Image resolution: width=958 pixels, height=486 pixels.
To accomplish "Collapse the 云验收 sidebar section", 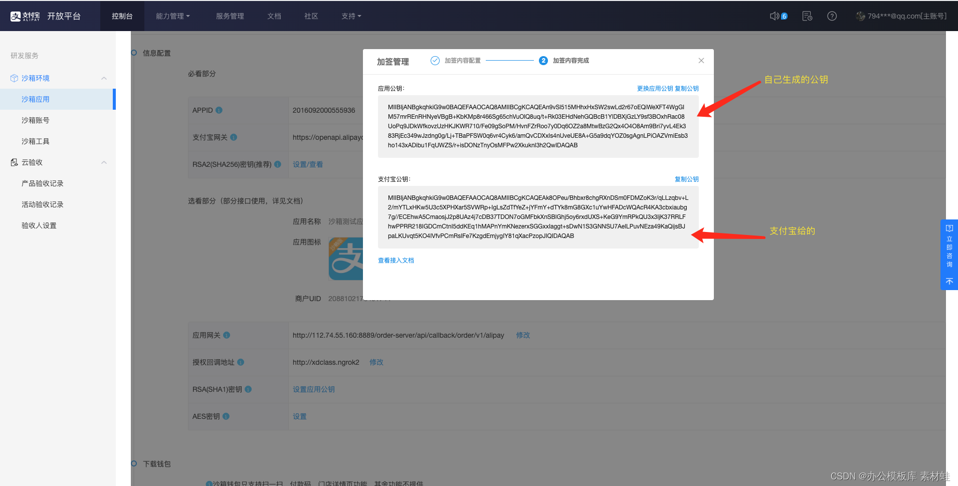I will [x=104, y=162].
